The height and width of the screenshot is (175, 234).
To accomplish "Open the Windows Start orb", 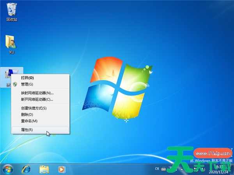I will click(8, 169).
